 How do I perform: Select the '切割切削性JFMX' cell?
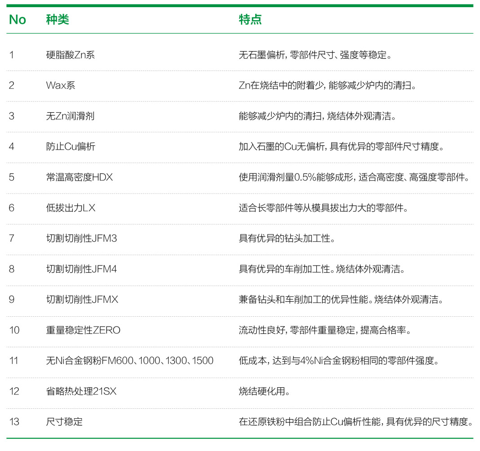click(x=82, y=299)
